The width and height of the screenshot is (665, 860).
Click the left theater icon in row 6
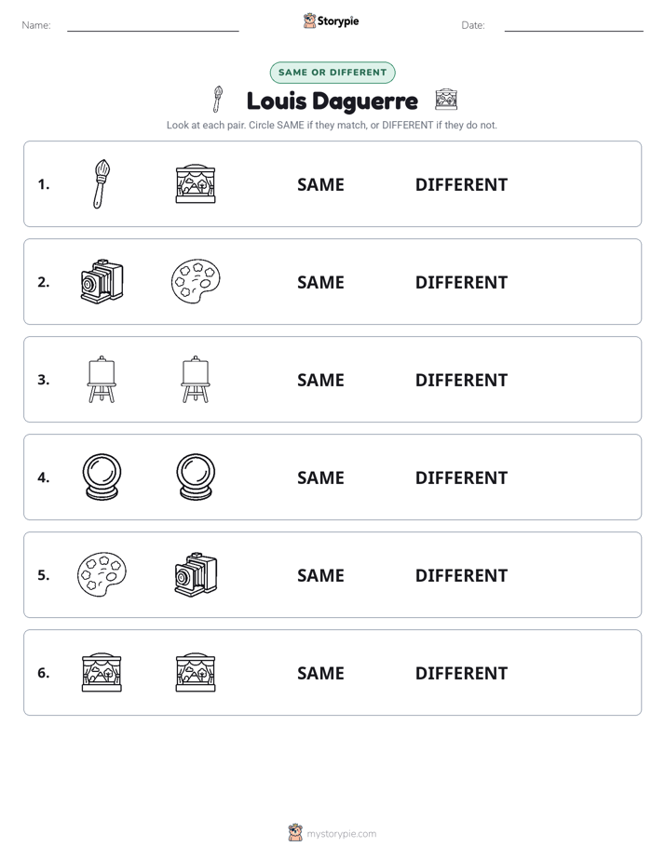[x=102, y=672]
